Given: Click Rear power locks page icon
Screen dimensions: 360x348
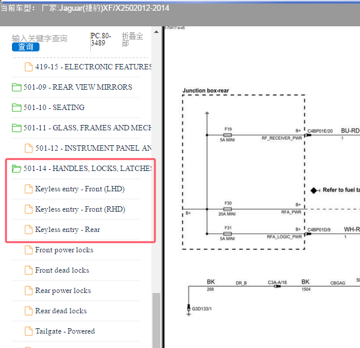Looking at the screenshot, I should pyautogui.click(x=29, y=291).
